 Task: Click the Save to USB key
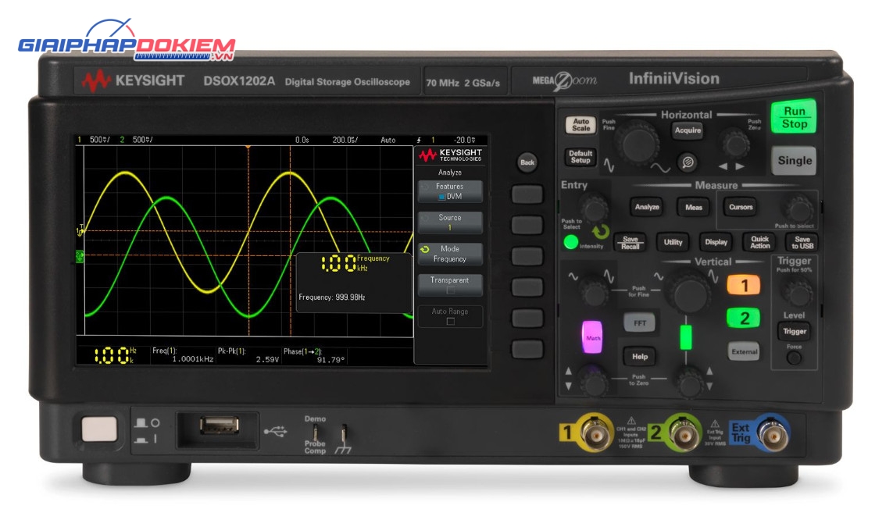802,243
